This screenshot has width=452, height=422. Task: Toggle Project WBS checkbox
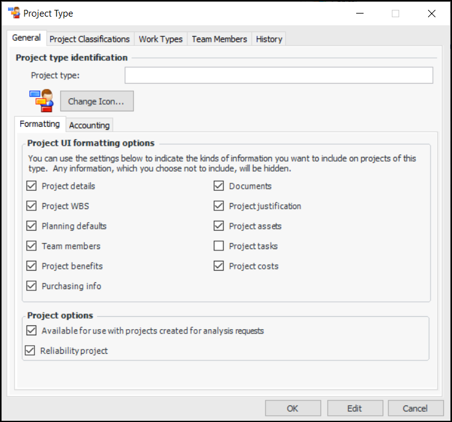(32, 206)
